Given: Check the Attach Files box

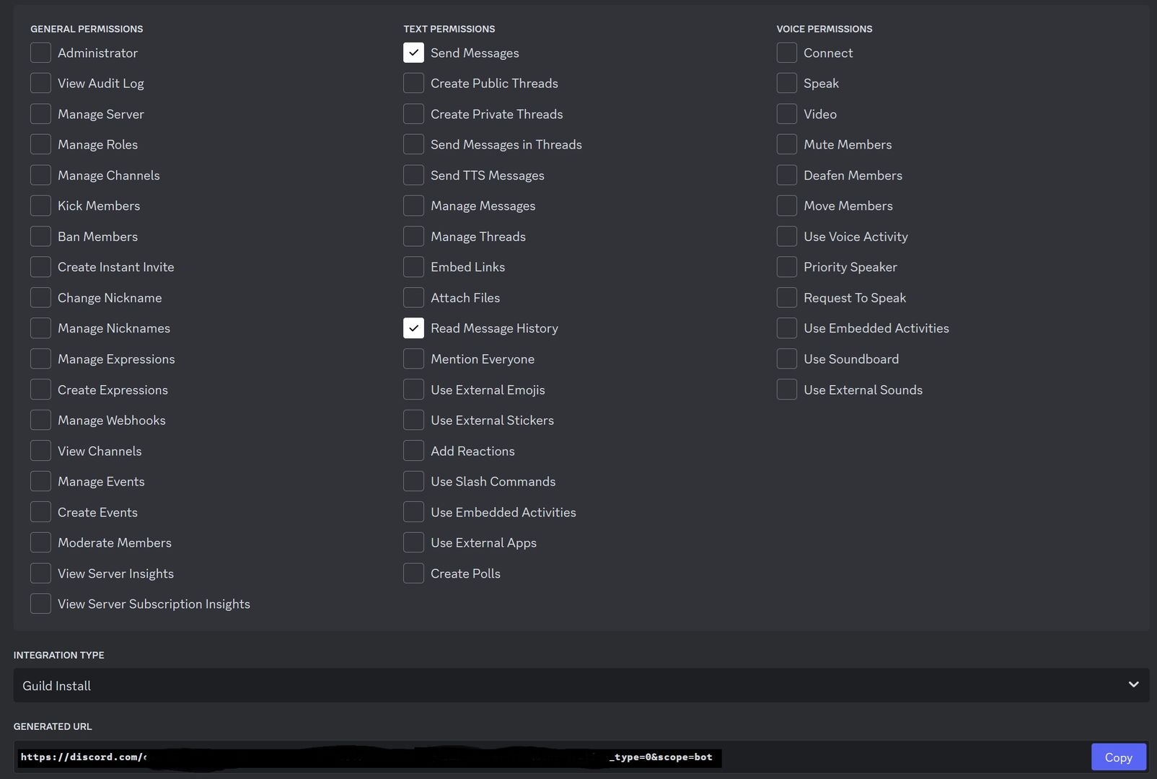Looking at the screenshot, I should 413,298.
